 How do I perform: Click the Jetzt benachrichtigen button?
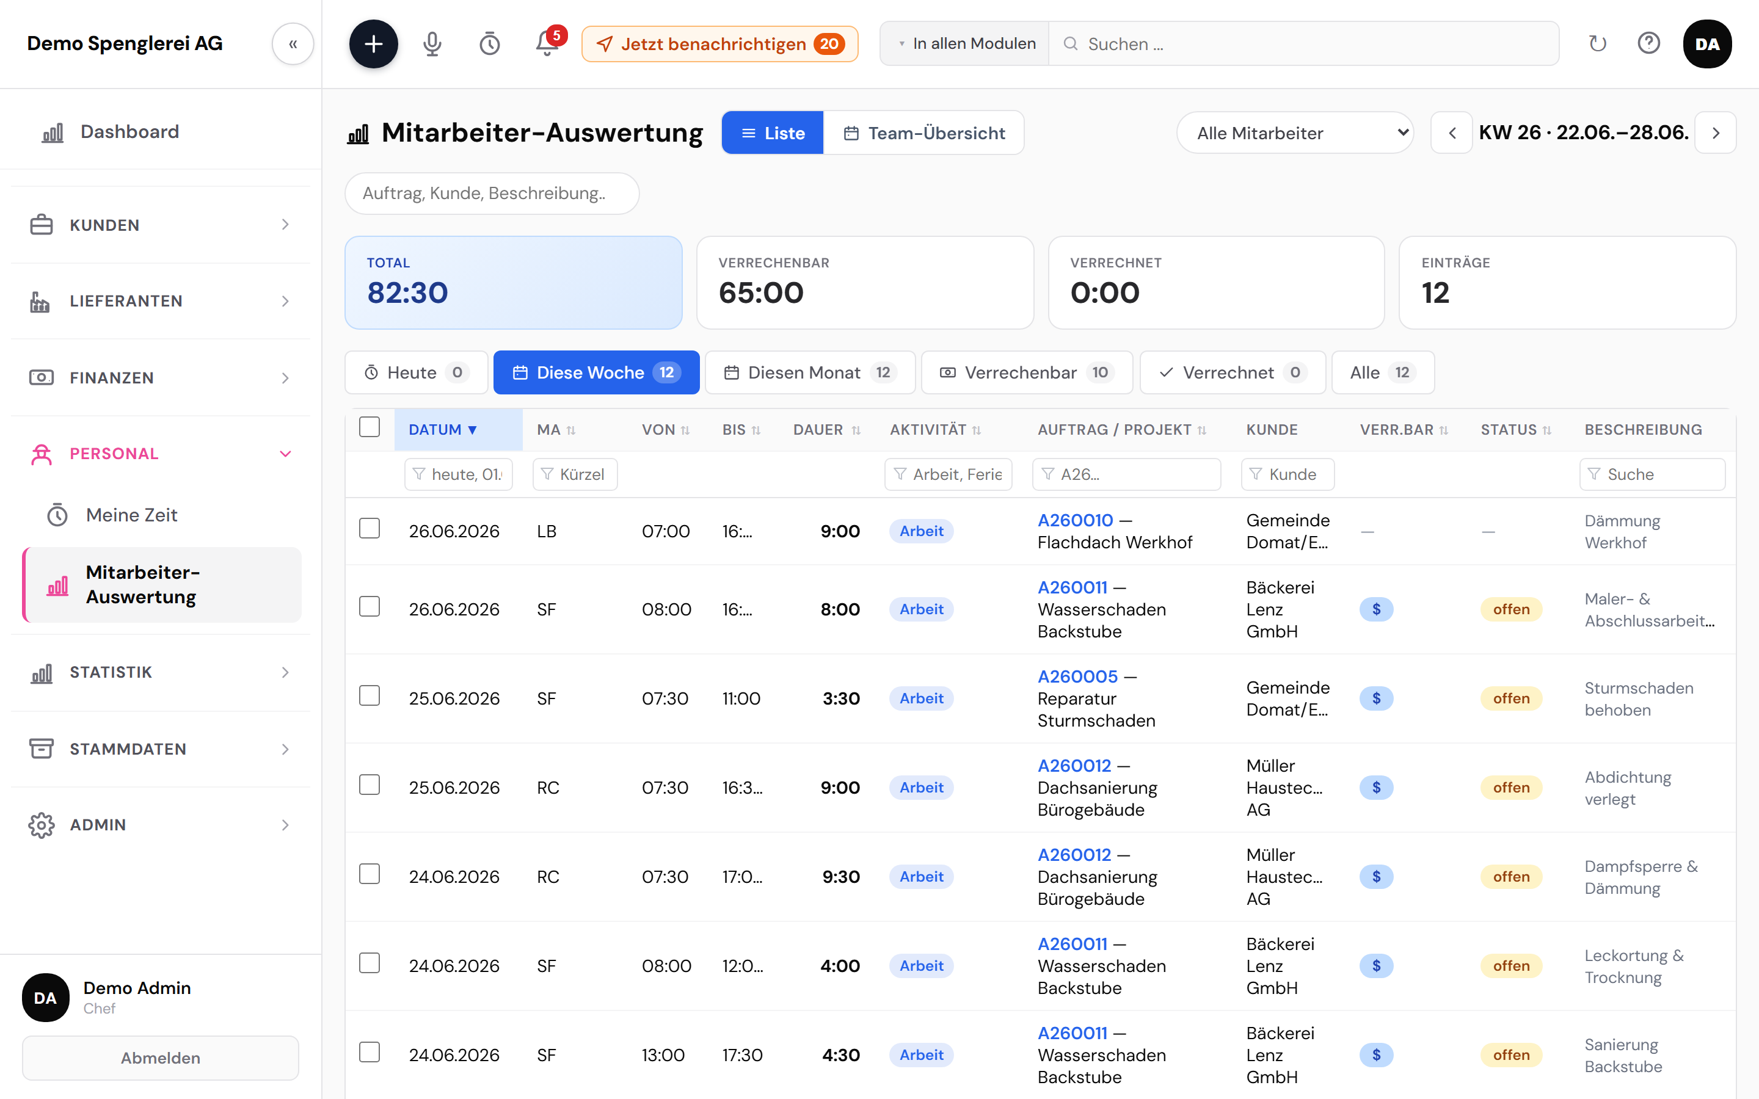tap(719, 43)
